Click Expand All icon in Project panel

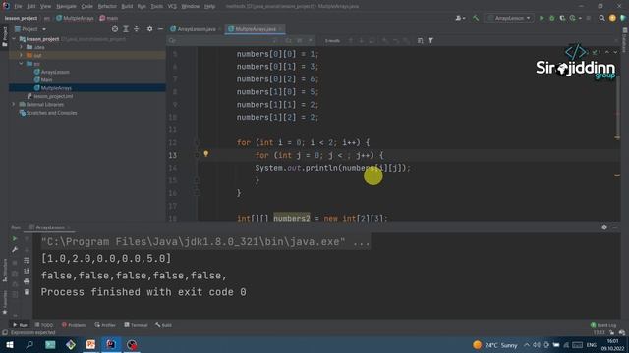(126, 29)
